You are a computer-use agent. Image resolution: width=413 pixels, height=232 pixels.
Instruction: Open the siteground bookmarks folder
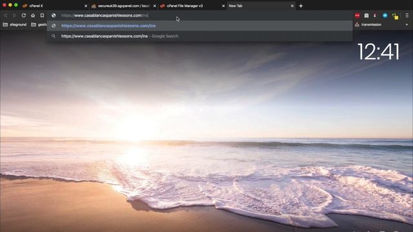coord(15,24)
